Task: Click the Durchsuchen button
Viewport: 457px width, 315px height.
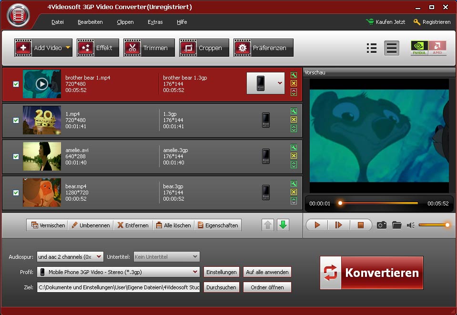Action: [221, 287]
